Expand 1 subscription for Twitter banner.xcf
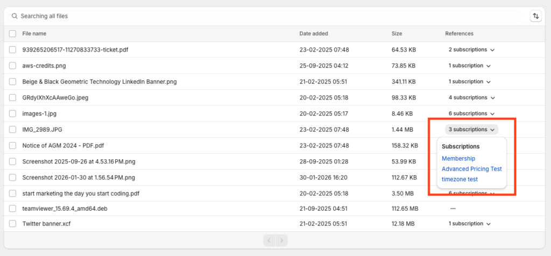551x256 pixels. point(470,224)
